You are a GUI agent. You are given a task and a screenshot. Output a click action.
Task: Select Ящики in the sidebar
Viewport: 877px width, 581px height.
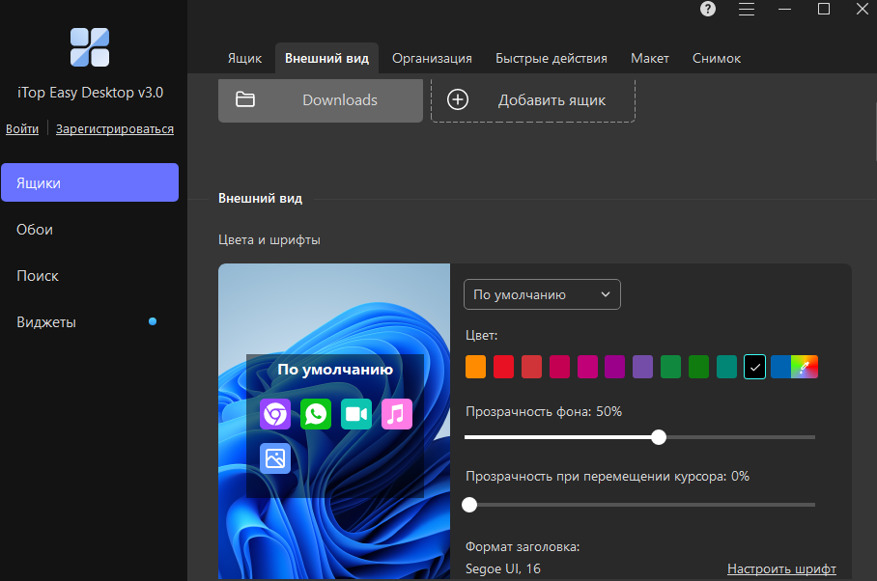point(90,182)
